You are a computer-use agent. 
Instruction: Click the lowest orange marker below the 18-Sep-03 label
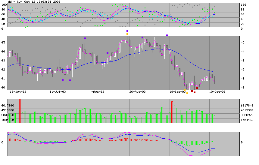click(187, 93)
